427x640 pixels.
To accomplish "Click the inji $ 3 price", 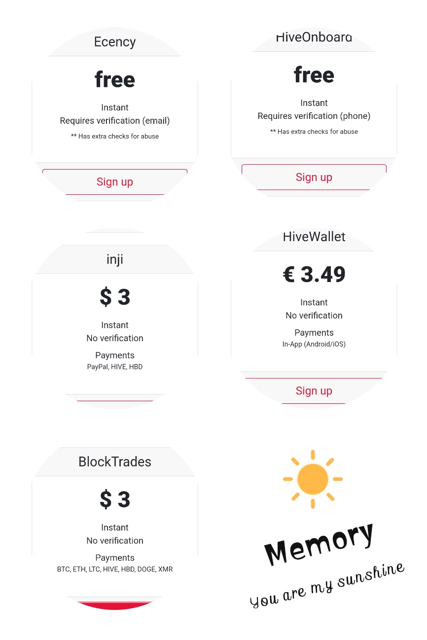I will (115, 297).
